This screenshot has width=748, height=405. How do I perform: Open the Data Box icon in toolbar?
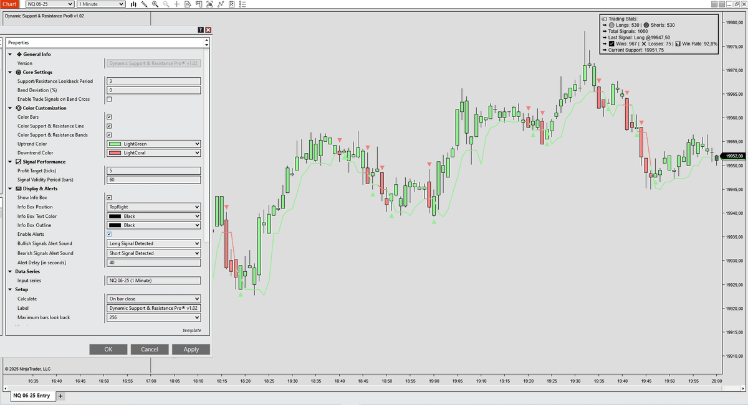pyautogui.click(x=189, y=4)
